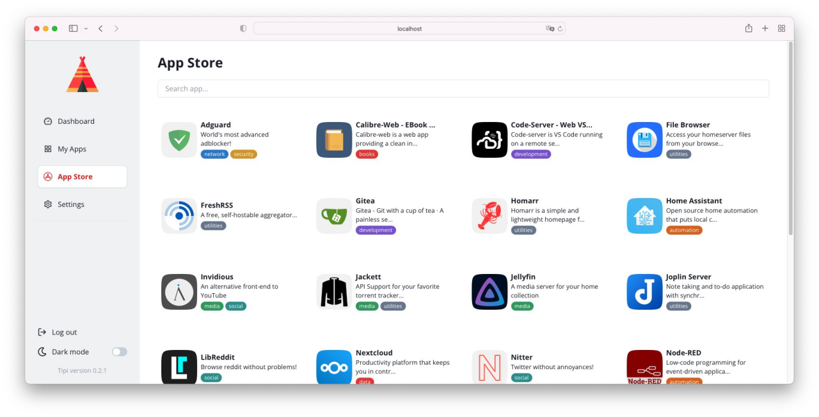
Task: Open the Adguard app icon
Action: click(179, 140)
